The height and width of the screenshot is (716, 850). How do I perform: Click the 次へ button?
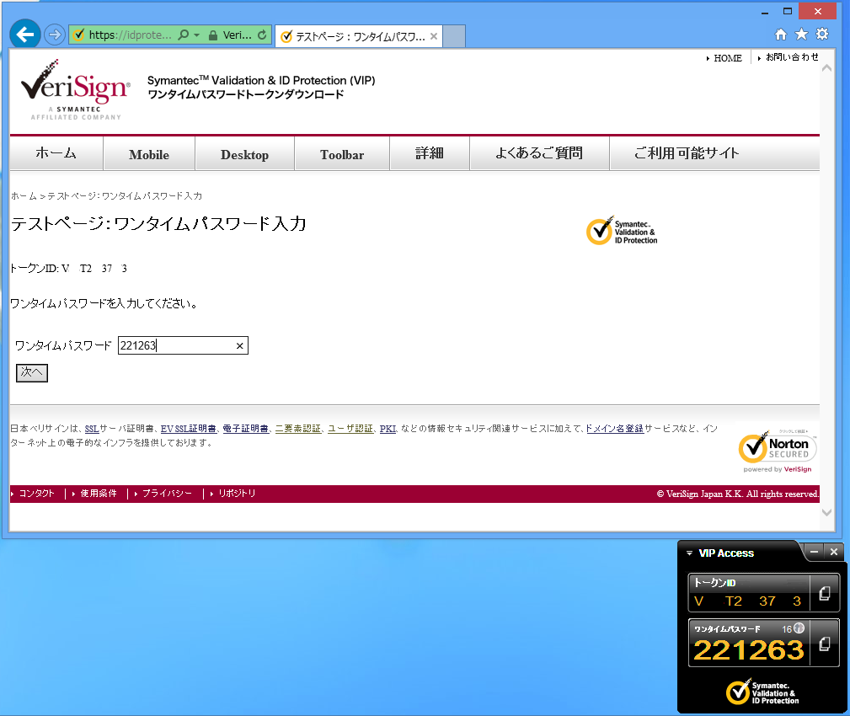(x=32, y=373)
